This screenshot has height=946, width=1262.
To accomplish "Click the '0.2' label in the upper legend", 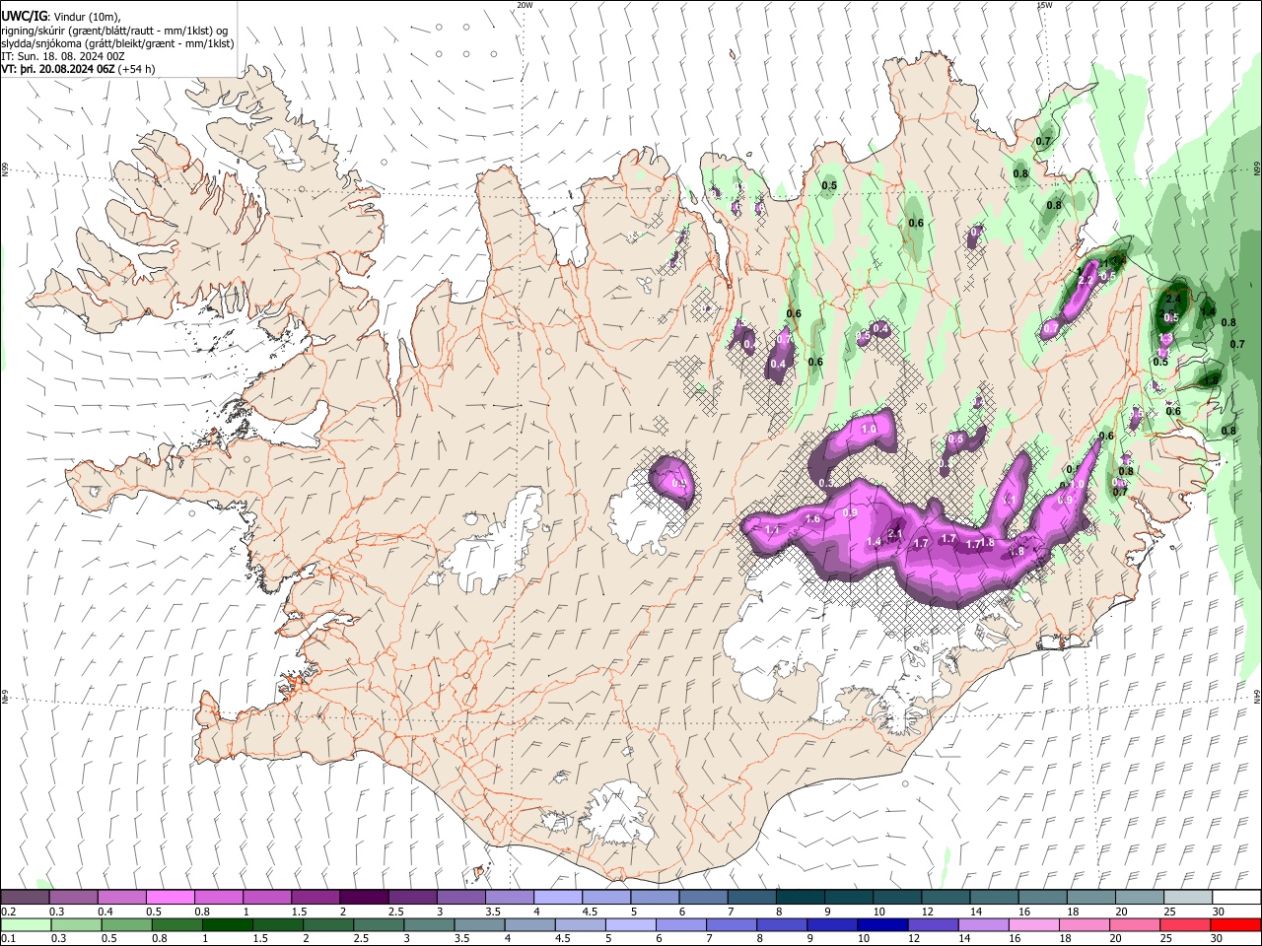I will pos(8,912).
